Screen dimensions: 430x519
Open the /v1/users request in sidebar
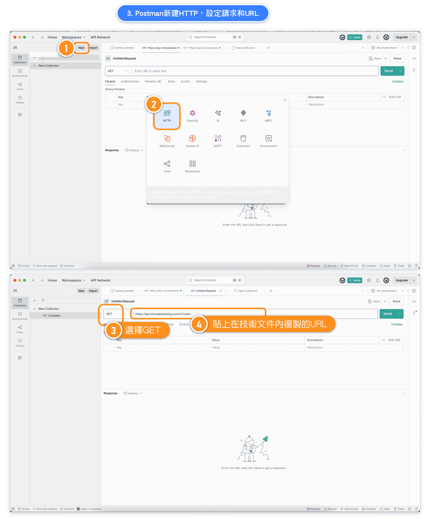[x=54, y=316]
